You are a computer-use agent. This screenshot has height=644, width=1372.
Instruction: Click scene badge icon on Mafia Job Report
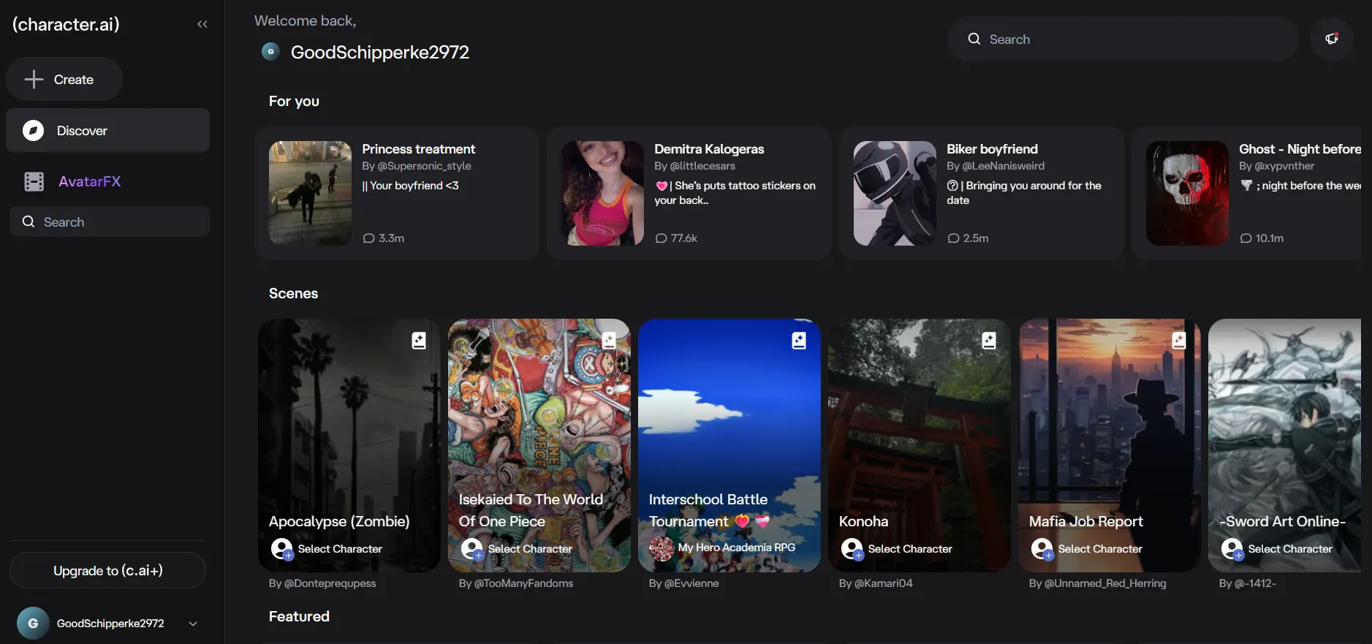point(1179,340)
